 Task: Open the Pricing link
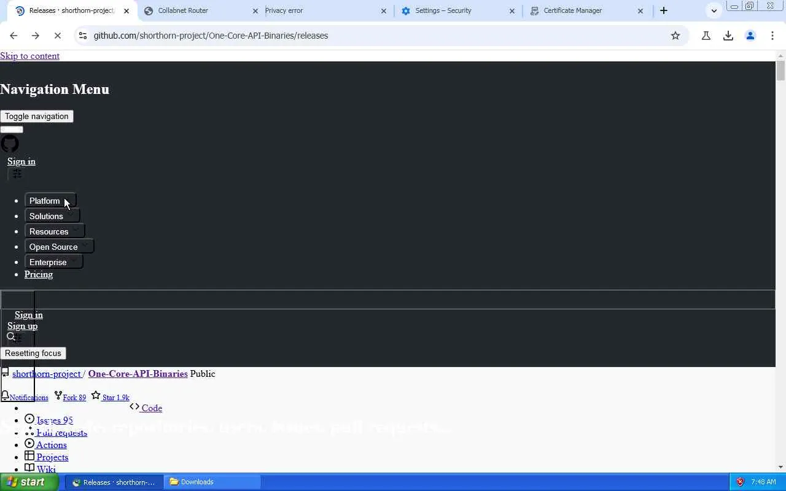point(39,274)
